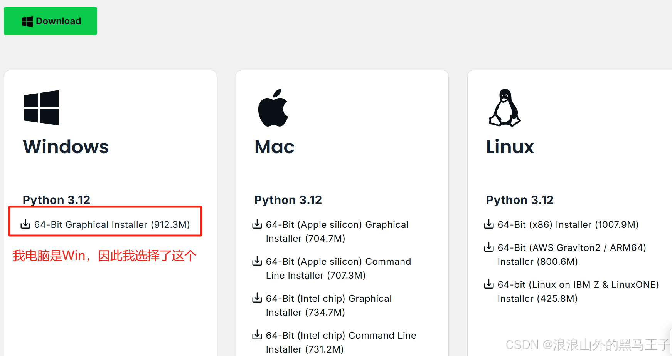
Task: Click download icon beside x86 Installer
Action: click(x=489, y=224)
